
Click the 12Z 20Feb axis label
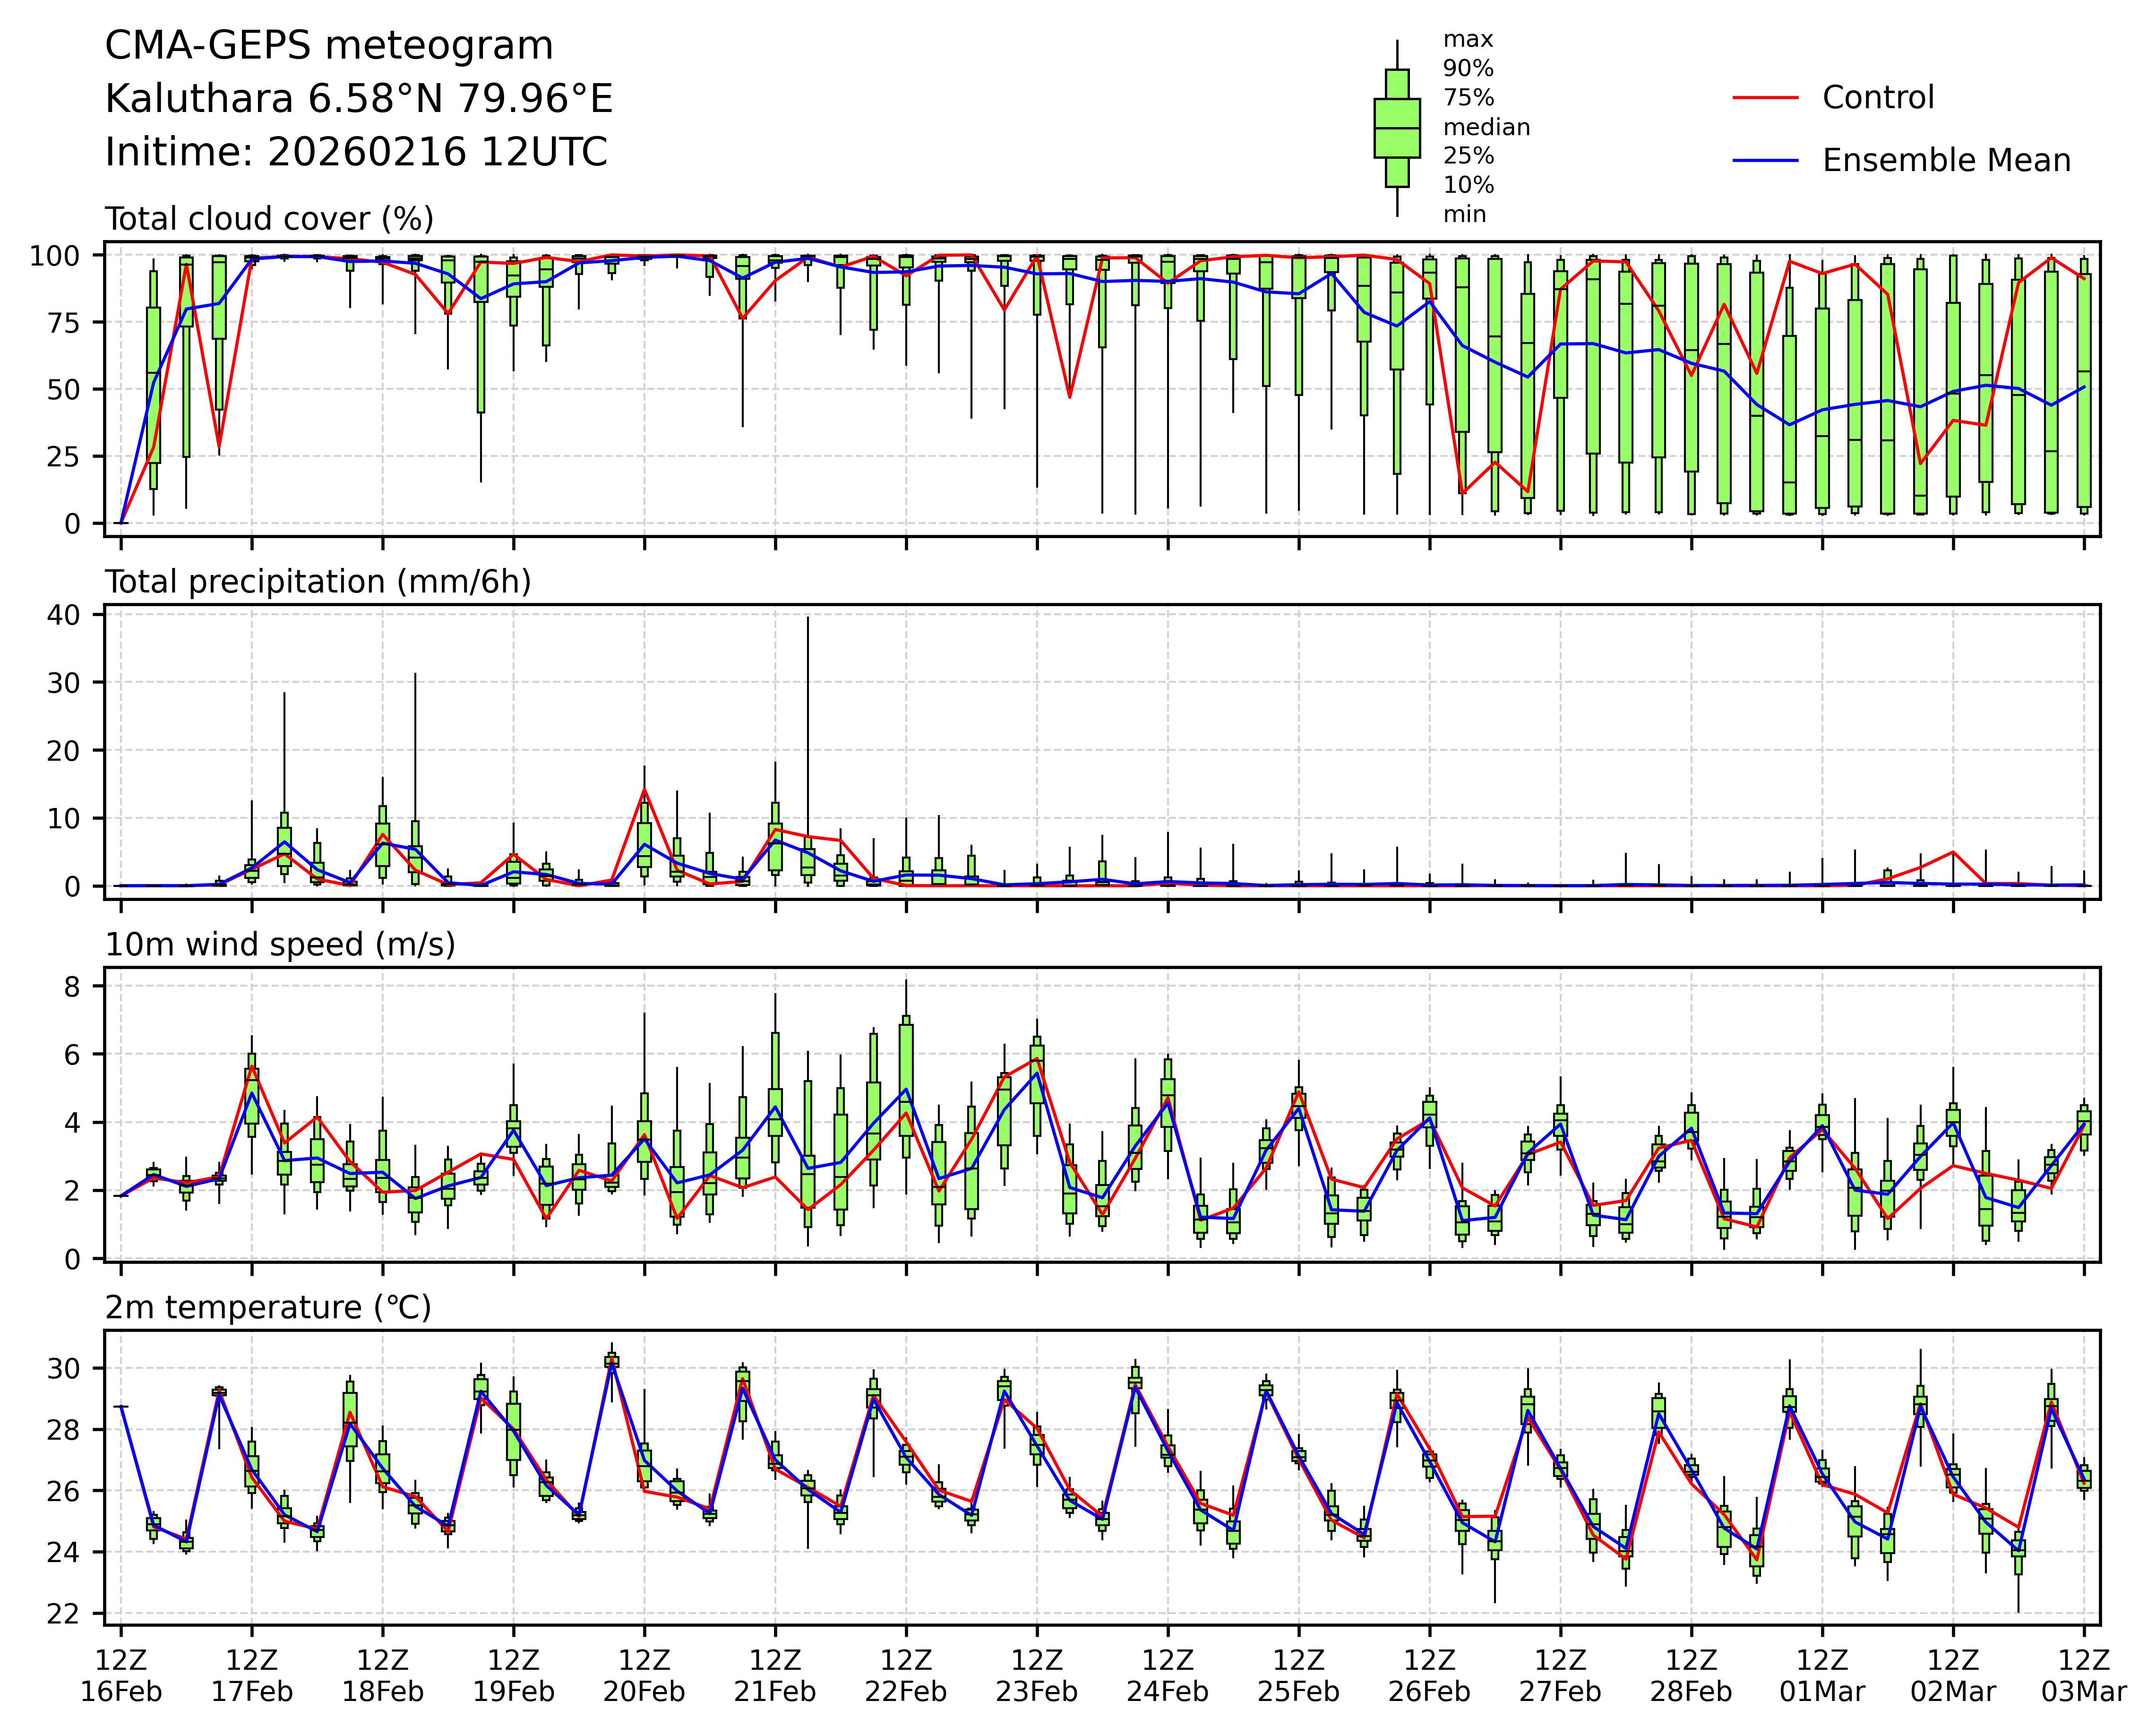(x=644, y=1676)
